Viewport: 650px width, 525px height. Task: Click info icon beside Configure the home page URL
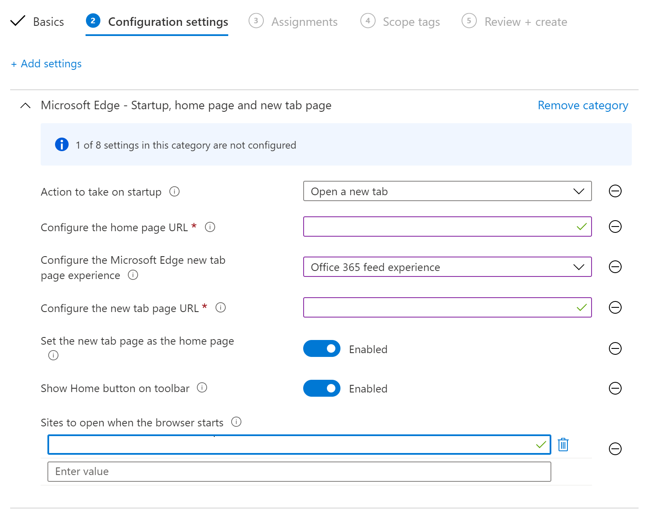(210, 227)
